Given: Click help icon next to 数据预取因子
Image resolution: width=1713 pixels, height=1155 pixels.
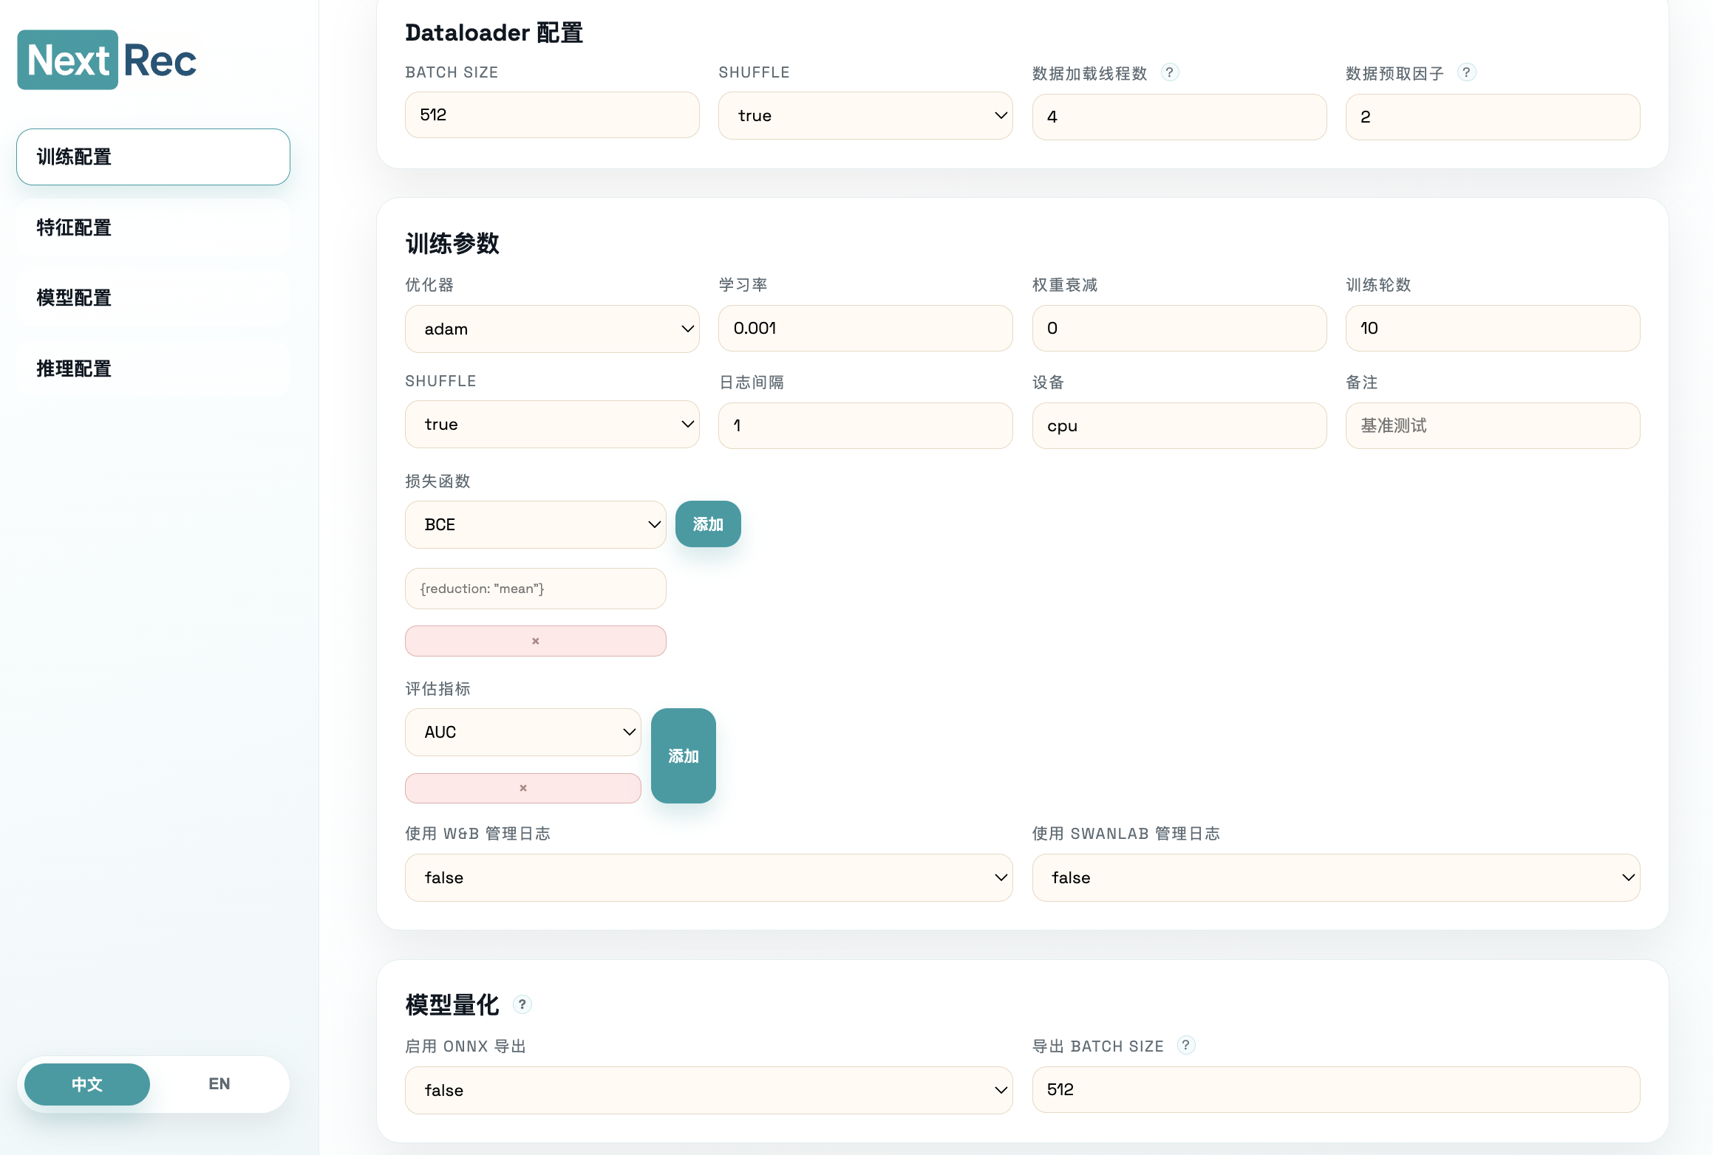Looking at the screenshot, I should point(1466,72).
